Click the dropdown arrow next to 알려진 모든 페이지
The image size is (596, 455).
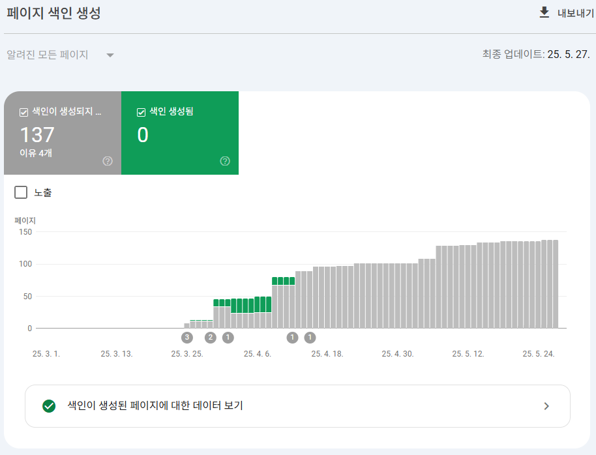point(110,55)
